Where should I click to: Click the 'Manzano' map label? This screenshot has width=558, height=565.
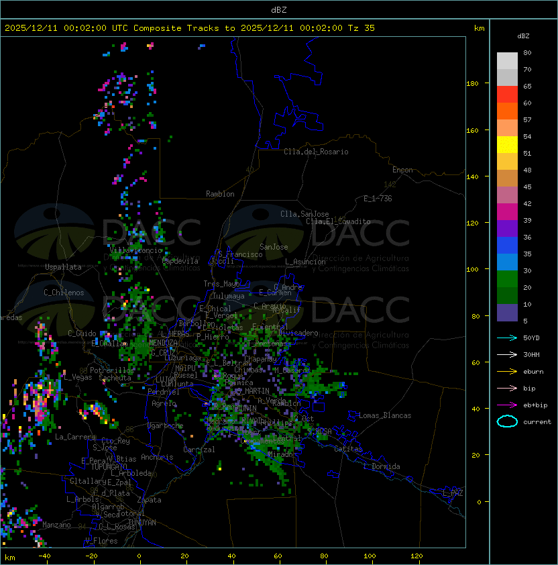click(x=56, y=525)
